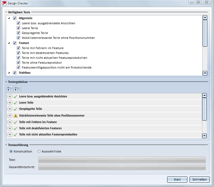Toggle Stücklistenrelevante Teile ohne Positionsnummer checkbox
Image resolution: width=214 pixels, height=187 pixels.
18,38
